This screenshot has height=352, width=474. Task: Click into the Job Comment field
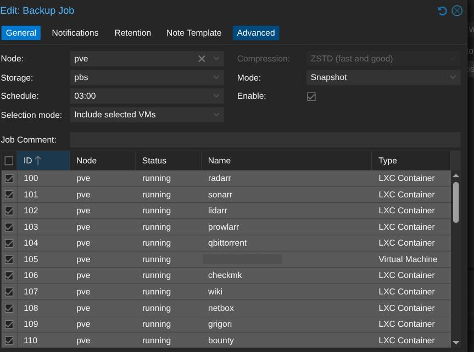click(x=265, y=140)
